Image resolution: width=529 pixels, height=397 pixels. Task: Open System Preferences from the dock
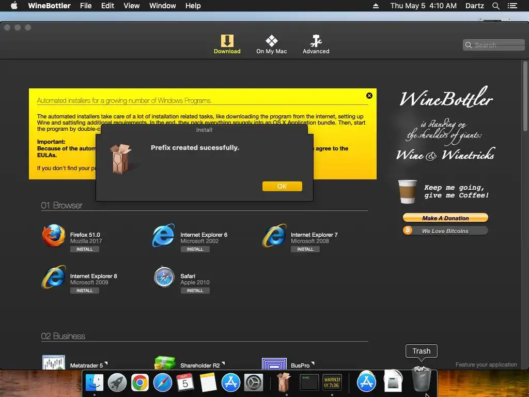click(x=253, y=383)
